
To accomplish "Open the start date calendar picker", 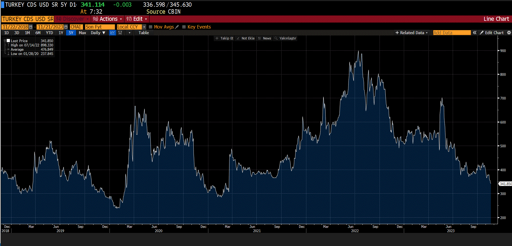I will pyautogui.click(x=31, y=27).
